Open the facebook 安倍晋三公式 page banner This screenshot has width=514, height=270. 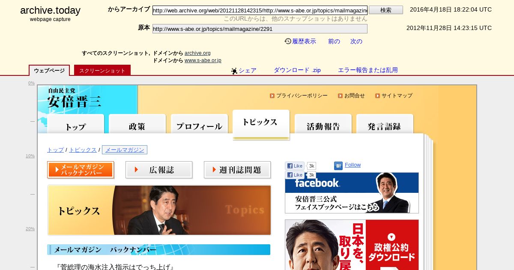pyautogui.click(x=352, y=193)
